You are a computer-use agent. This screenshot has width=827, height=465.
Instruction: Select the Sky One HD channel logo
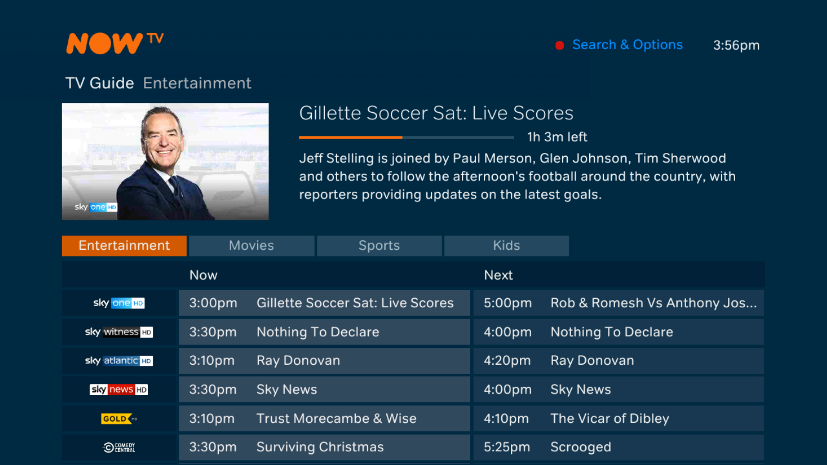click(119, 303)
